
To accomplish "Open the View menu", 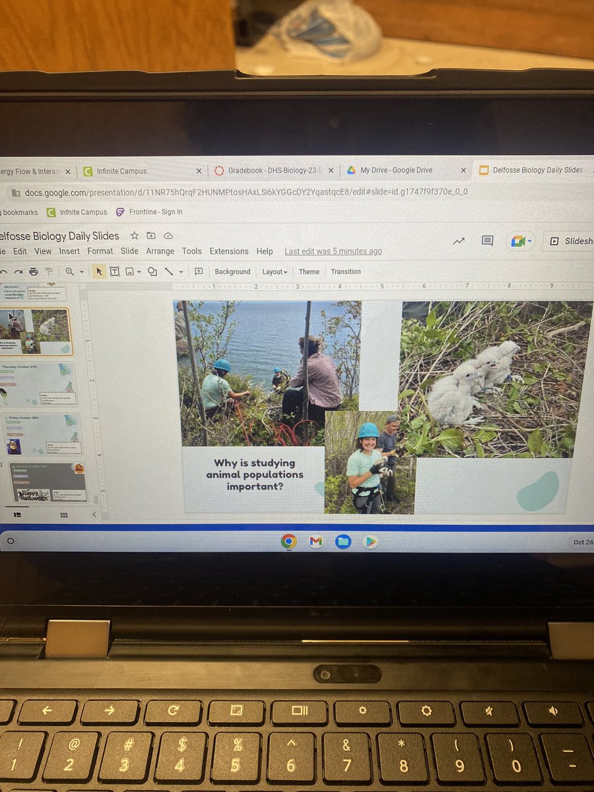I will [43, 251].
